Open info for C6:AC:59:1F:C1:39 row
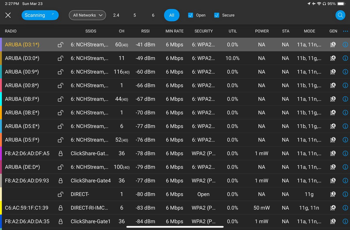The width and height of the screenshot is (350, 230). [345, 208]
